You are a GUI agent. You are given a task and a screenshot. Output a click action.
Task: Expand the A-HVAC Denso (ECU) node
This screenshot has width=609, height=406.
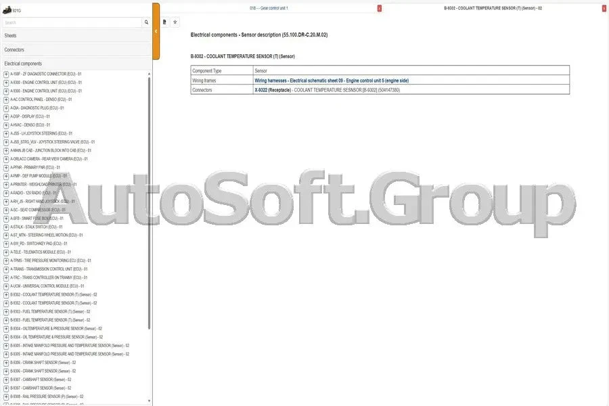click(x=6, y=125)
